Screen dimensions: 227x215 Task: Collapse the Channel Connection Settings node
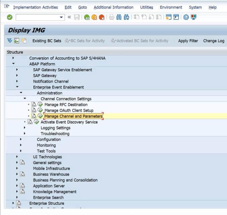(x=25, y=98)
